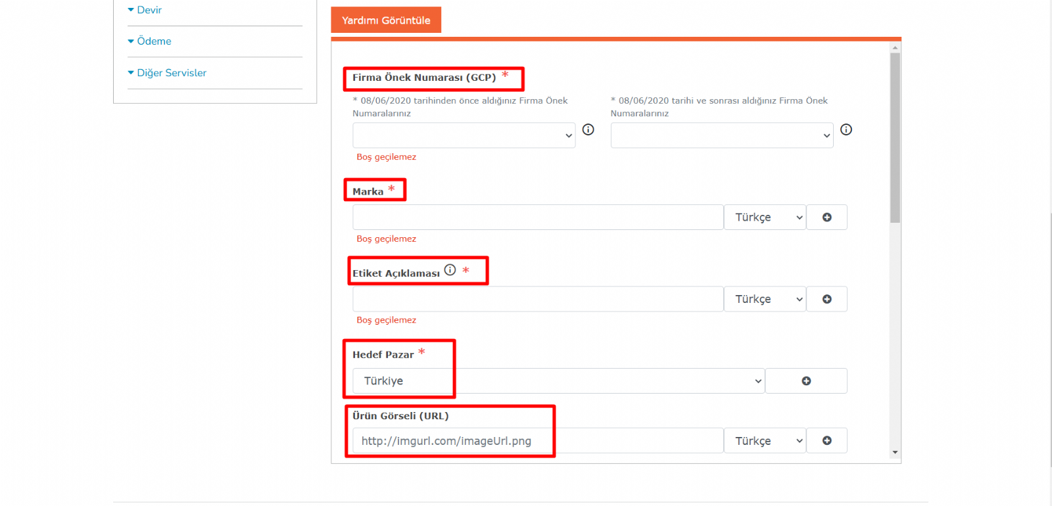The width and height of the screenshot is (1052, 506).
Task: Expand the Diğer Servisler sidebar menu
Action: coord(171,73)
